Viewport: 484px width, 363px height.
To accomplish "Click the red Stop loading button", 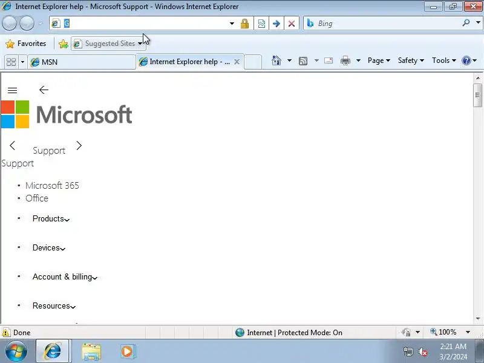I will (292, 24).
